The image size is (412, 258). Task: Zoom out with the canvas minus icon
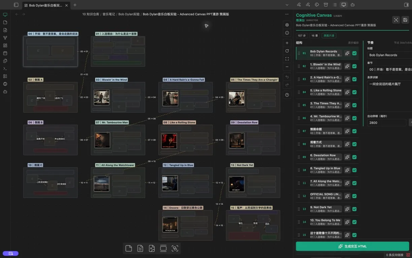click(287, 67)
